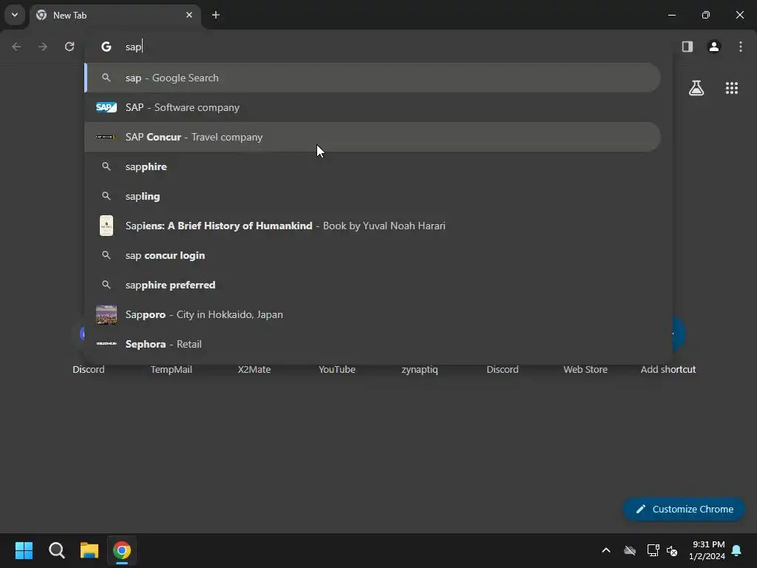Open the notification bell

tap(737, 550)
